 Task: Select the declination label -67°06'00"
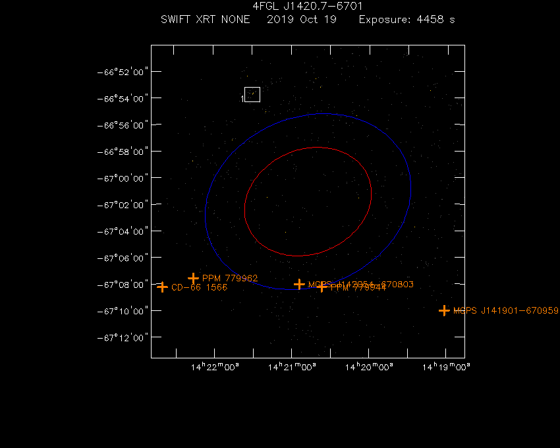pyautogui.click(x=123, y=258)
